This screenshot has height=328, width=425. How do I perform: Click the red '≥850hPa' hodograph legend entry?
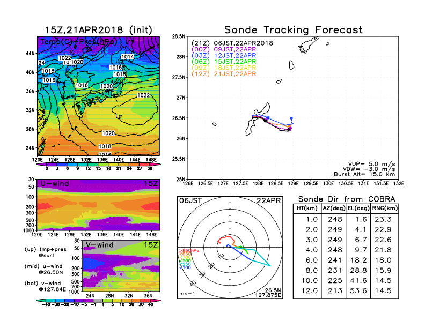pos(189,251)
